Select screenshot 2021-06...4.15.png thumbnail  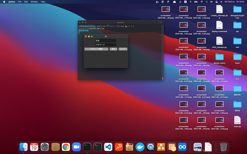point(184,104)
